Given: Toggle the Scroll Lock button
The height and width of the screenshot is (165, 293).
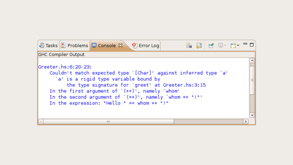Looking at the screenshot, I should pyautogui.click(x=199, y=46).
